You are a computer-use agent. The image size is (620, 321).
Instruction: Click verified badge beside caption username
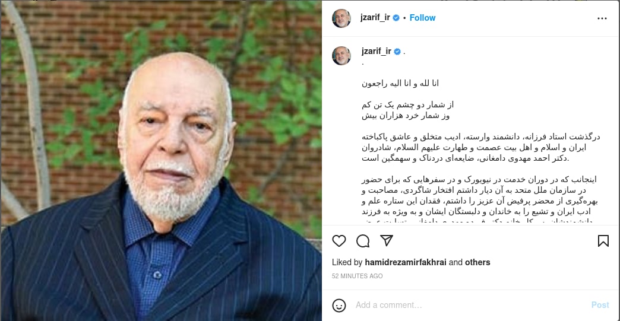397,52
